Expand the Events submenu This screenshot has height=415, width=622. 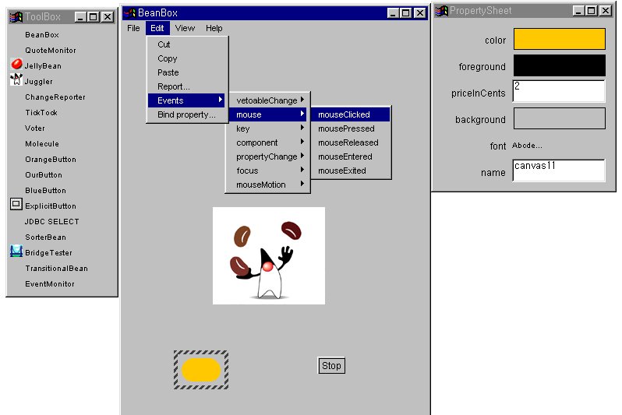[186, 100]
